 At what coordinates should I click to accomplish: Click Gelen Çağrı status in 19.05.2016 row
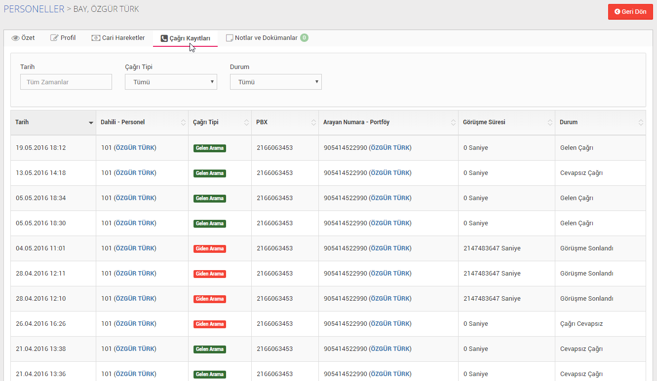(577, 148)
